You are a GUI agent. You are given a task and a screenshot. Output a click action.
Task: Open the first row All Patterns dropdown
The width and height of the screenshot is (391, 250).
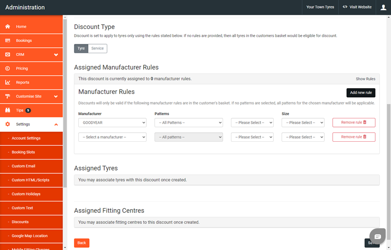(189, 122)
